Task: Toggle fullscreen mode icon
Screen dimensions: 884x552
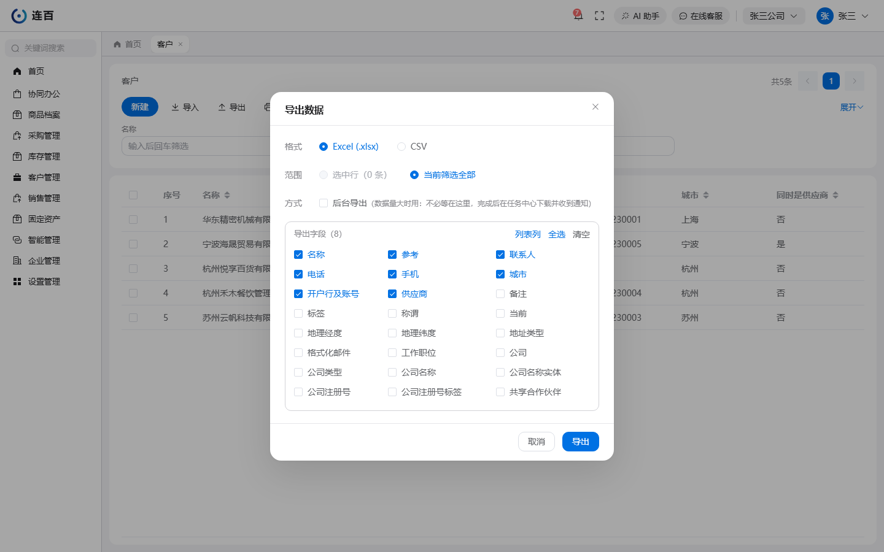Action: tap(600, 16)
